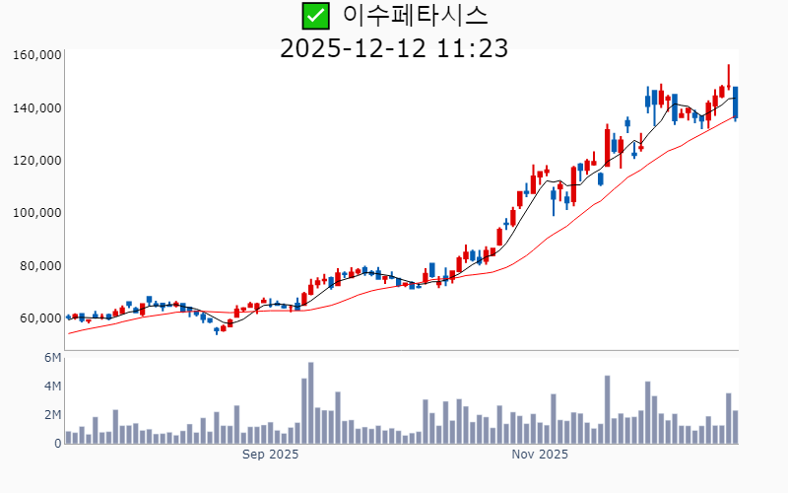The width and height of the screenshot is (788, 493).
Task: Click the 60,000 price axis label
Action: pos(40,317)
